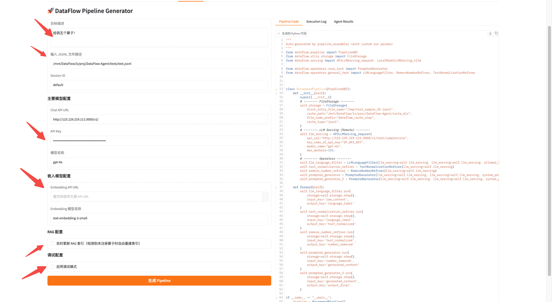
Task: Click the code brackets icon beside 生成的 Python 代码
Action: (x=279, y=34)
